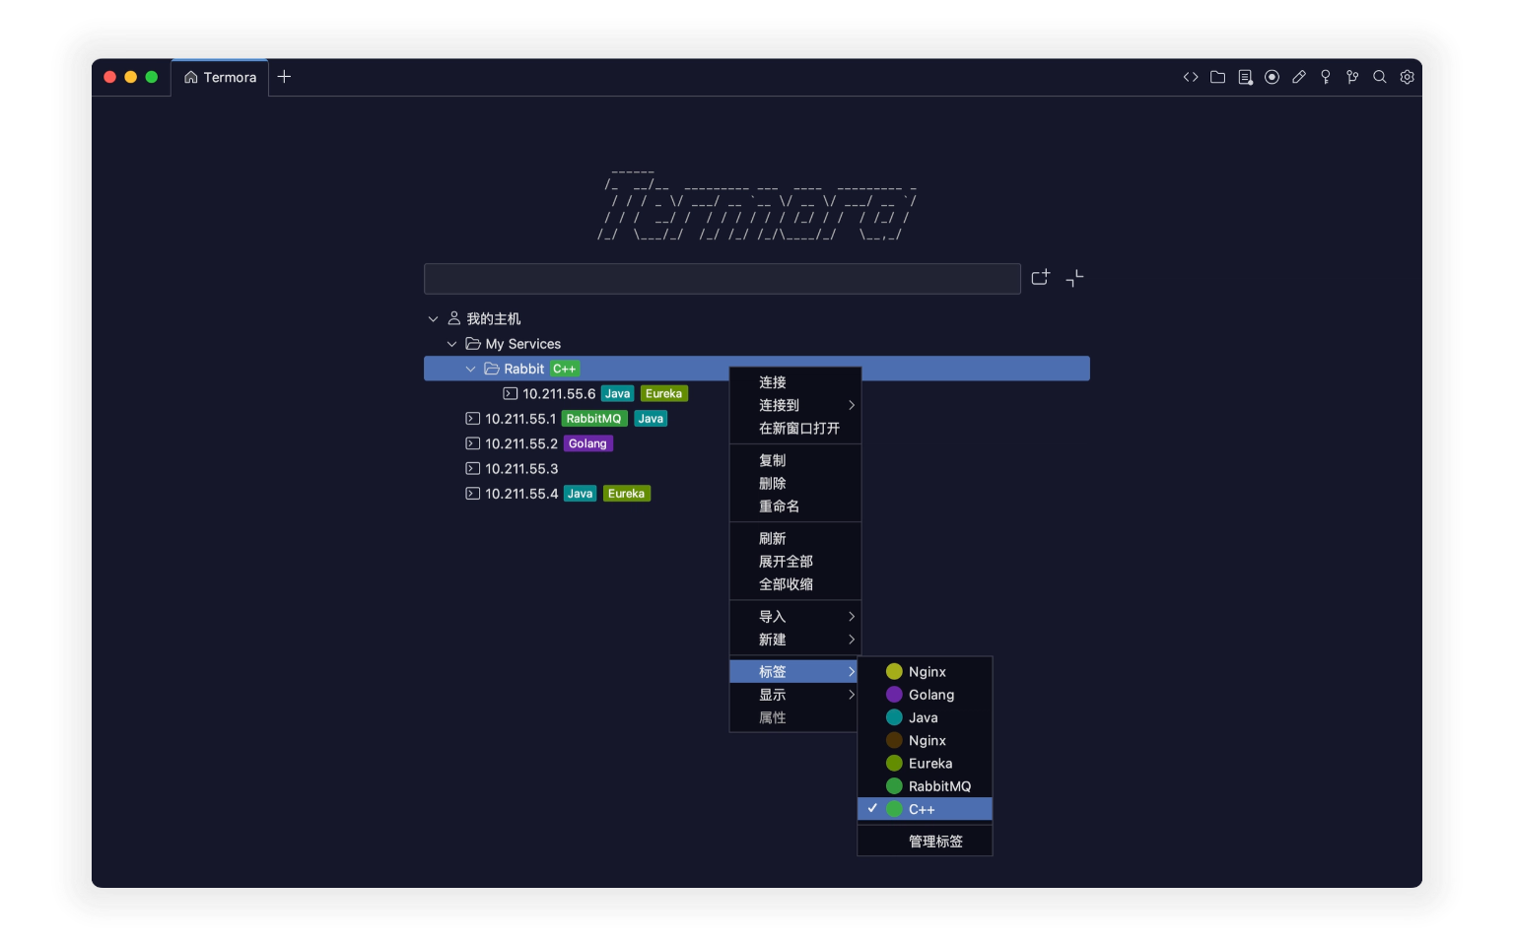Select 重命名 in the context menu
Screen dimensions: 1514x946
(x=779, y=507)
